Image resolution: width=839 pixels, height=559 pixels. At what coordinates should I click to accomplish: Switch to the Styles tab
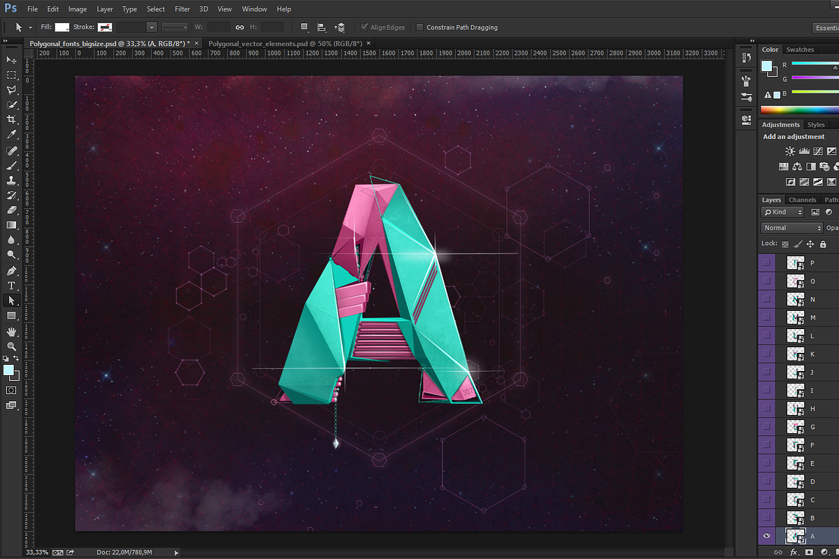pyautogui.click(x=816, y=125)
